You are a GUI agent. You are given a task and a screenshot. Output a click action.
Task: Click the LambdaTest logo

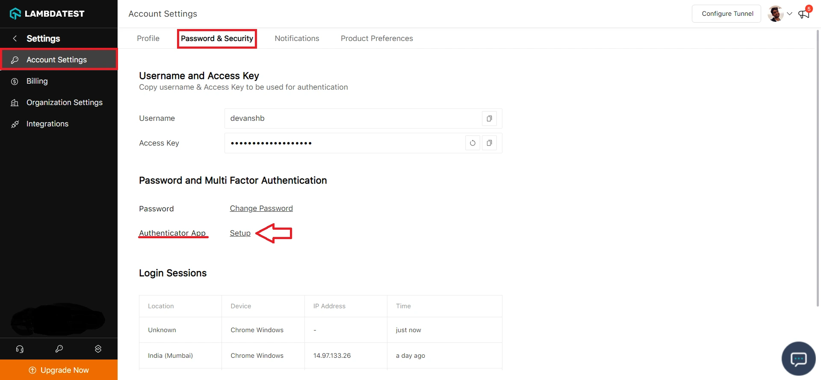coord(47,14)
